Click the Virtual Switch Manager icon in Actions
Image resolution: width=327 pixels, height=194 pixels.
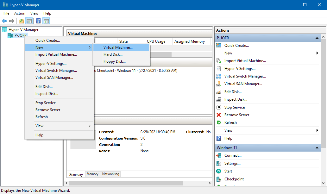coord(219,76)
